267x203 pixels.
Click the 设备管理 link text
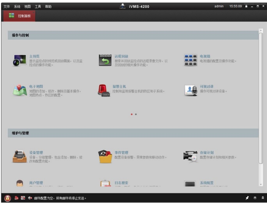[36, 152]
